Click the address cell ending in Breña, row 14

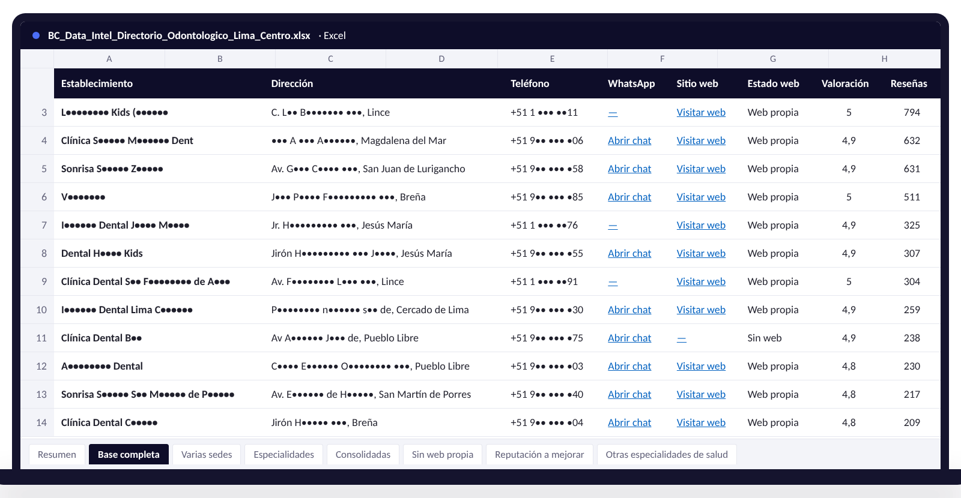pyautogui.click(x=384, y=422)
